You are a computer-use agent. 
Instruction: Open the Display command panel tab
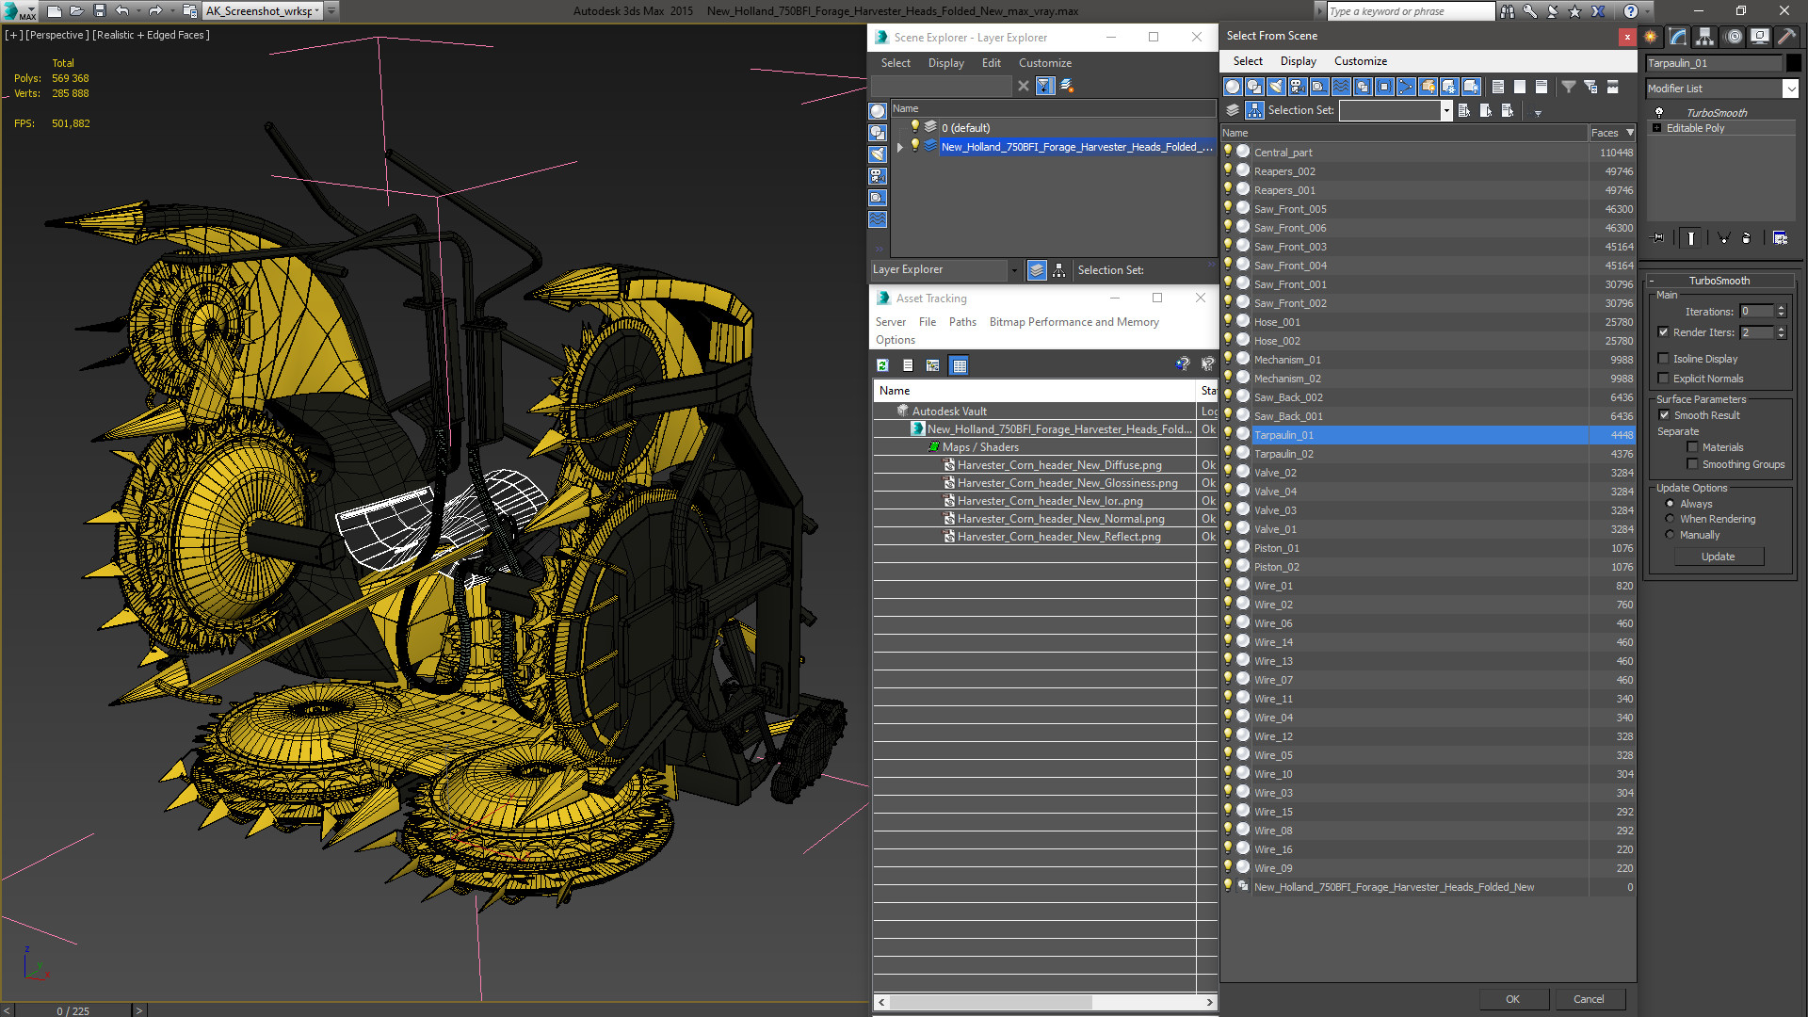click(1760, 37)
